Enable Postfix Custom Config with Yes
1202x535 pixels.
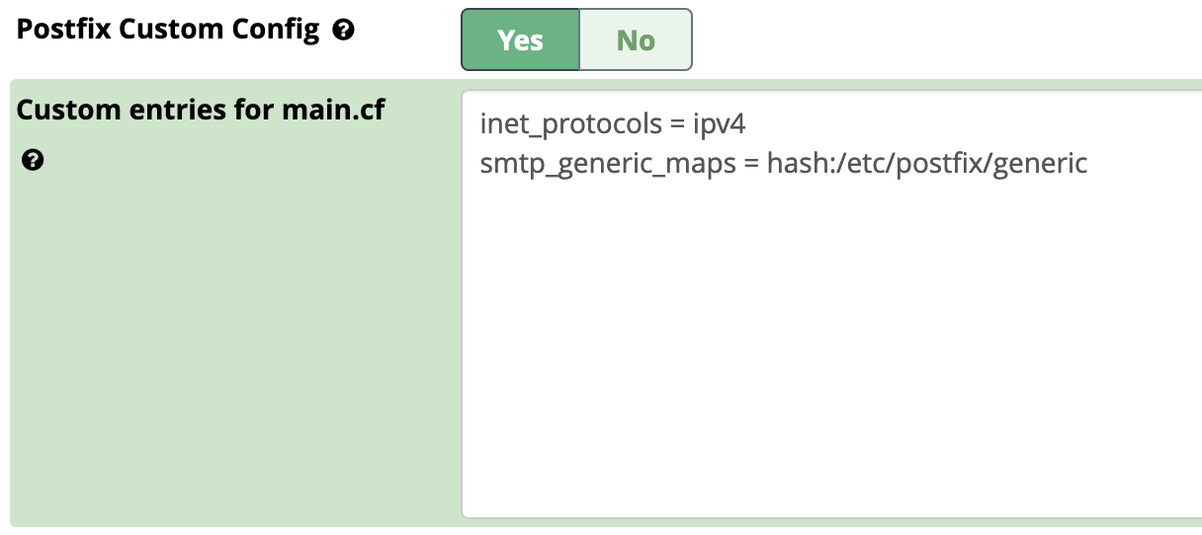pyautogui.click(x=520, y=40)
